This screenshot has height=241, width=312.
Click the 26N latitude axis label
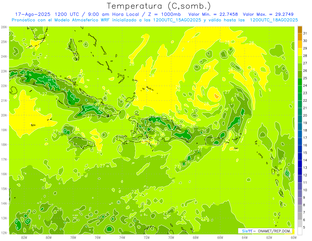tap(4, 27)
